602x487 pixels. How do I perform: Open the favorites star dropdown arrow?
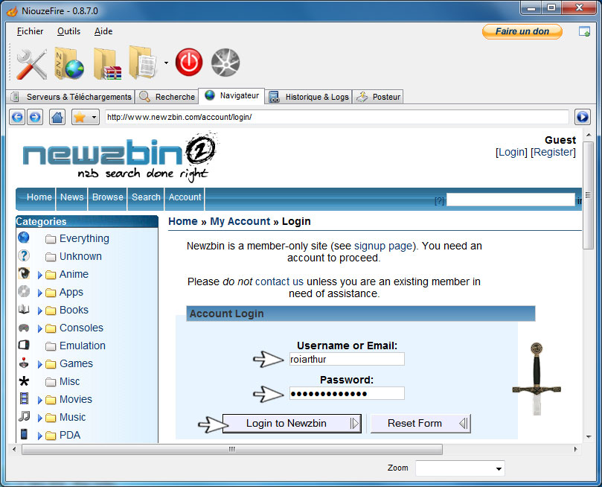click(94, 117)
